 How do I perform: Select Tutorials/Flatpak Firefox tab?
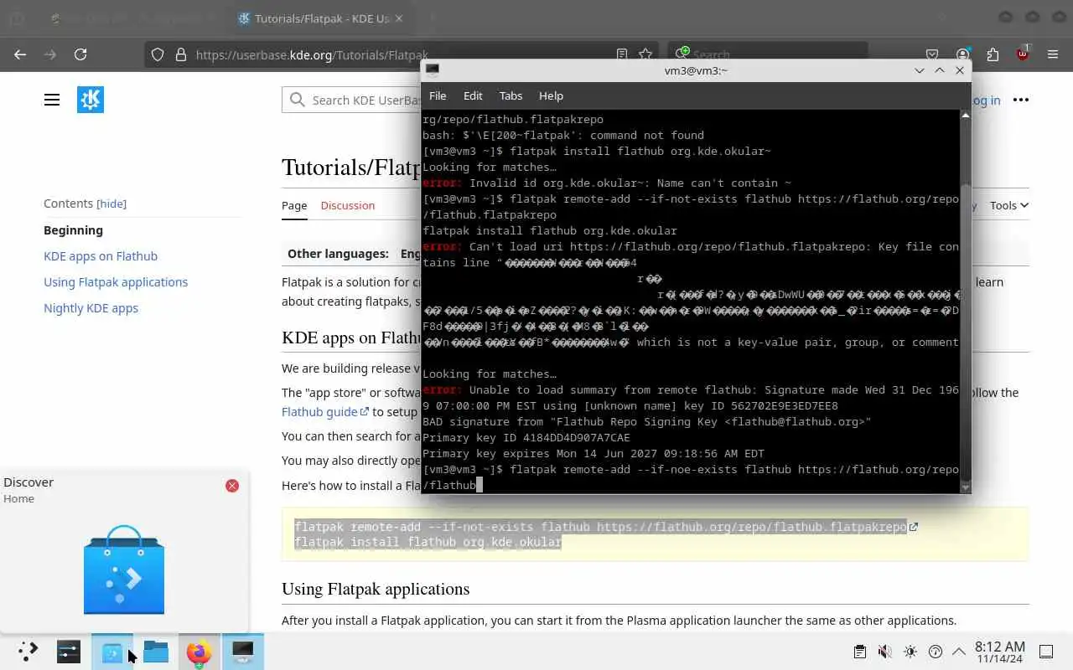coord(320,18)
